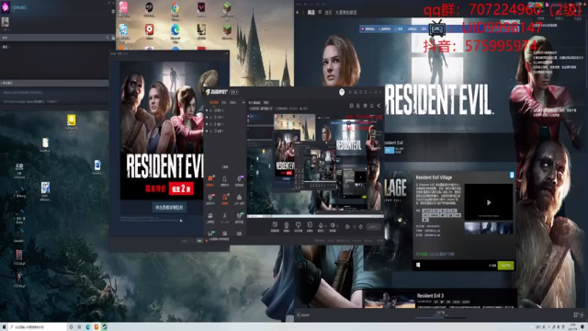Click Add a Game in Steam bottom bar
The width and height of the screenshot is (588, 331).
click(303, 315)
